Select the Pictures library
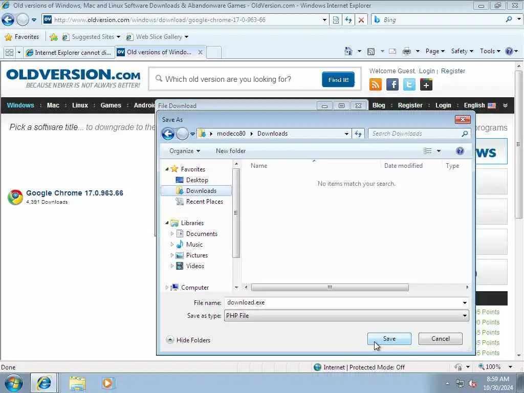524x393 pixels. click(197, 255)
